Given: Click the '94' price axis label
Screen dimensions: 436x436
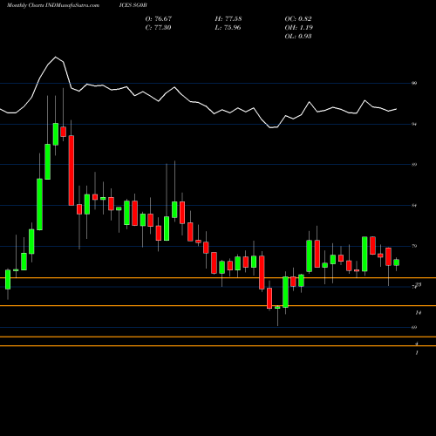Looking at the screenshot, I should pyautogui.click(x=414, y=124).
